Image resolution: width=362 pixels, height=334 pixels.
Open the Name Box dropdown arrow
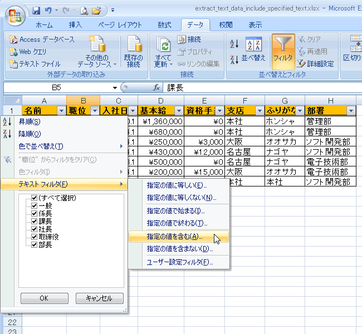coord(115,88)
